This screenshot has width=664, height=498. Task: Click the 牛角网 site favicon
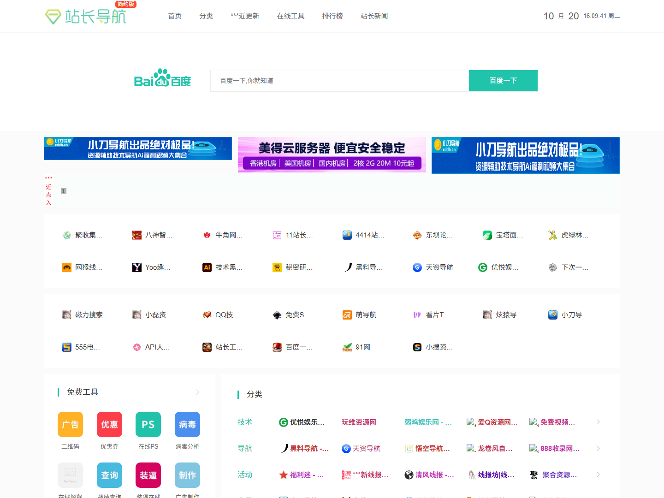[207, 235]
